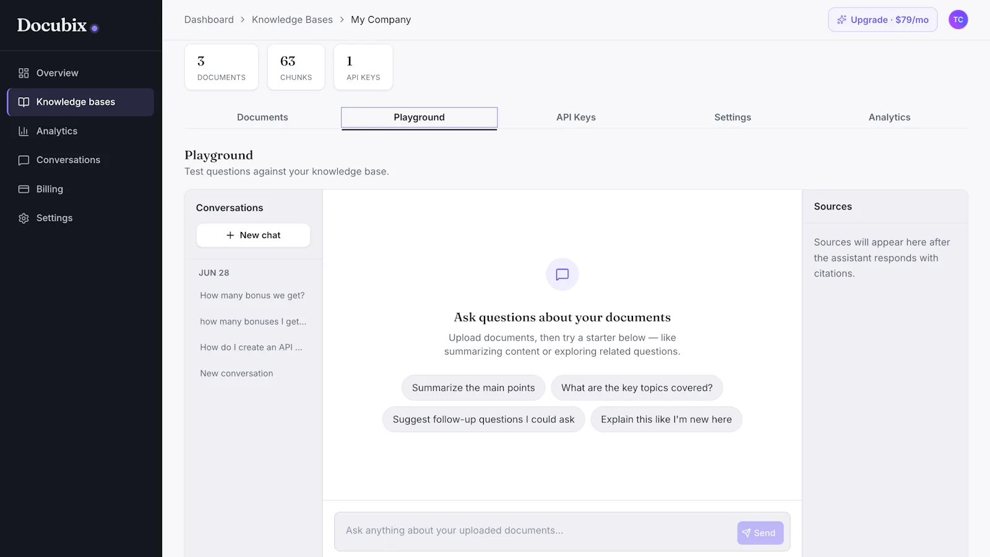Screen dimensions: 990x557
Task: Open the Overview page from sidebar
Action: click(x=80, y=73)
